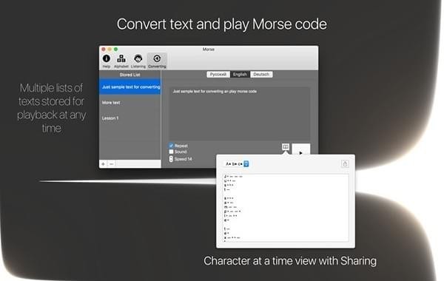Screen dimensions: 444x281
Task: Minimize the Morse window with yellow button
Action: (110, 50)
